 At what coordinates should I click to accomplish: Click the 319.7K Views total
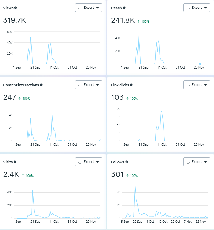pyautogui.click(x=14, y=21)
